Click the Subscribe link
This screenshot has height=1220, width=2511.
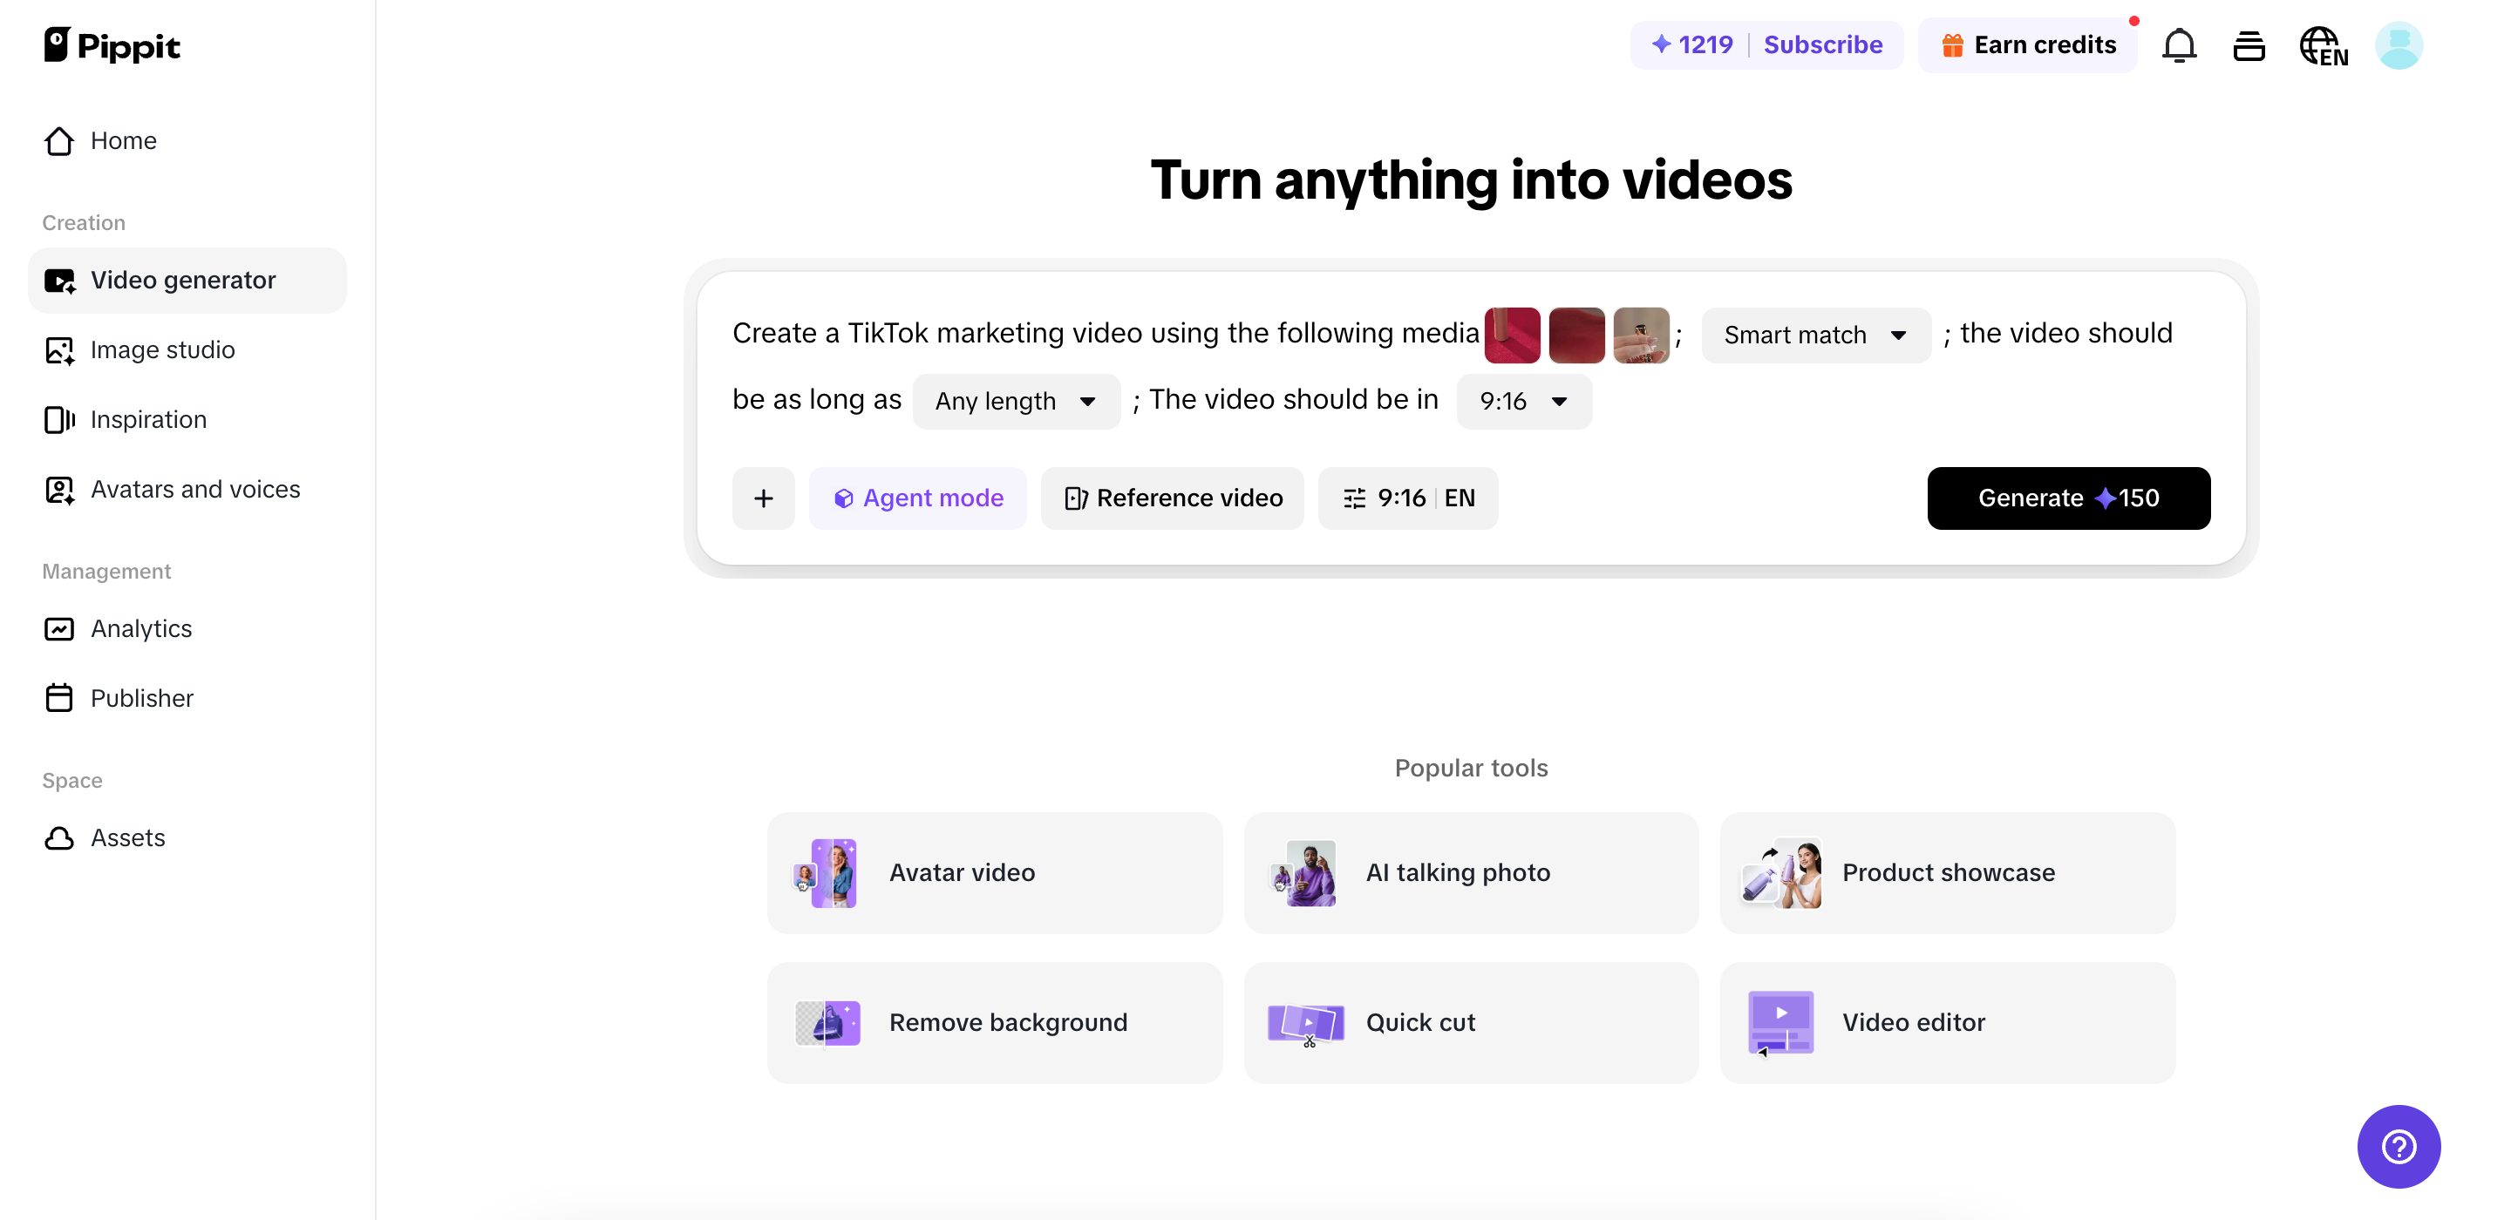1824,44
